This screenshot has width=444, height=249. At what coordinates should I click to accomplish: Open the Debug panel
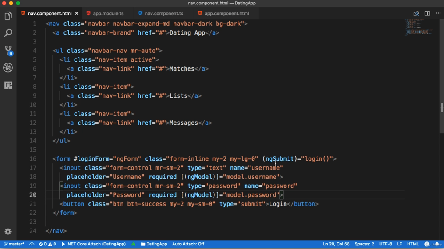click(8, 67)
